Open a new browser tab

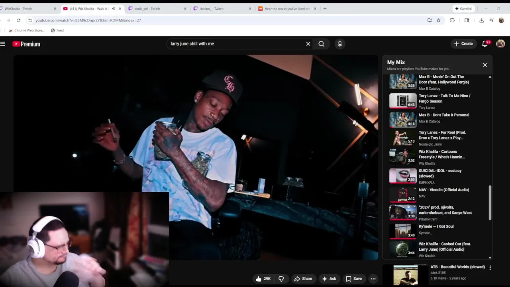pos(325,8)
